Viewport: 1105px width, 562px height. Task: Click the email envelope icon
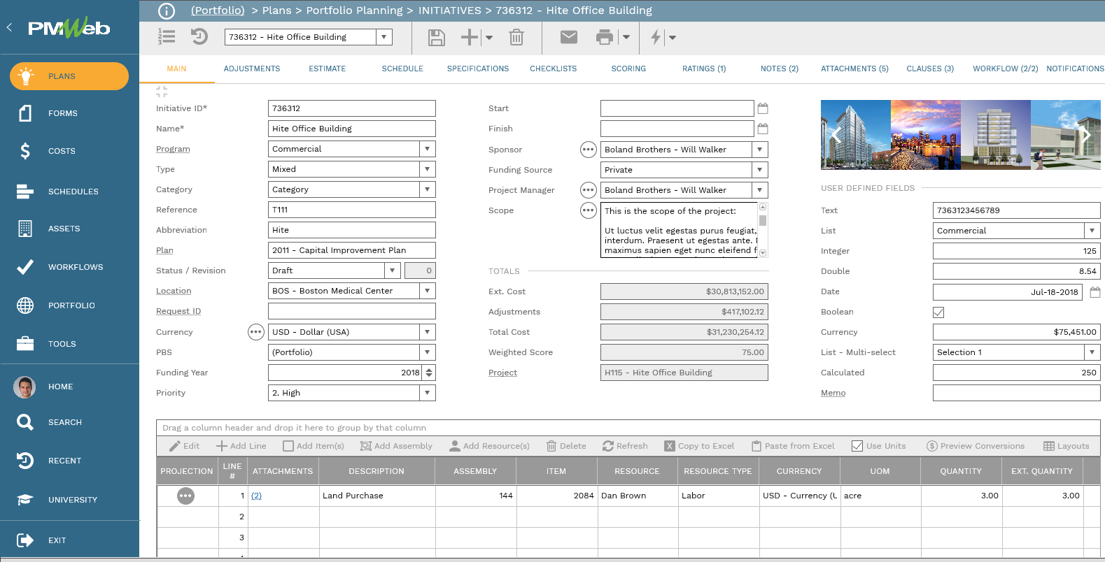(569, 37)
